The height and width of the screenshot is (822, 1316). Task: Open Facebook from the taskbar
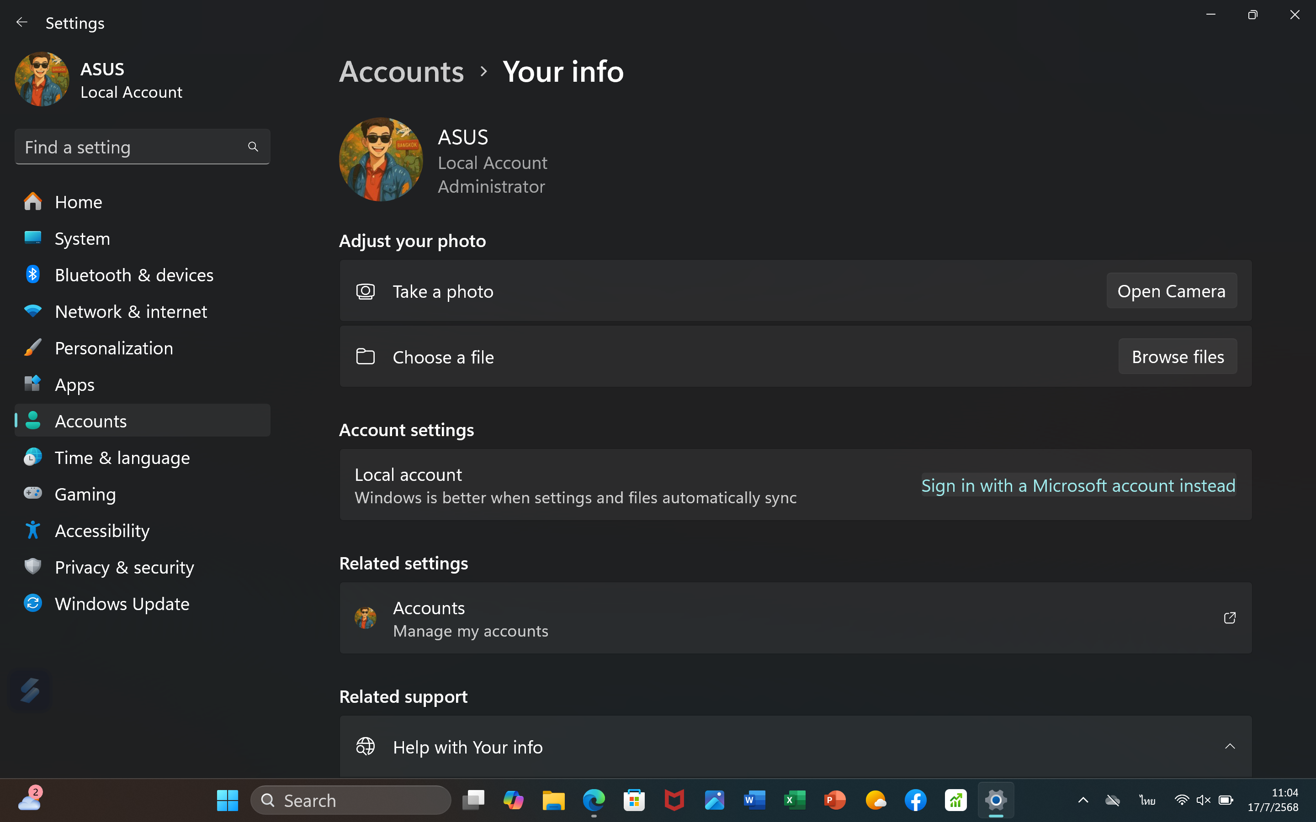(x=916, y=800)
